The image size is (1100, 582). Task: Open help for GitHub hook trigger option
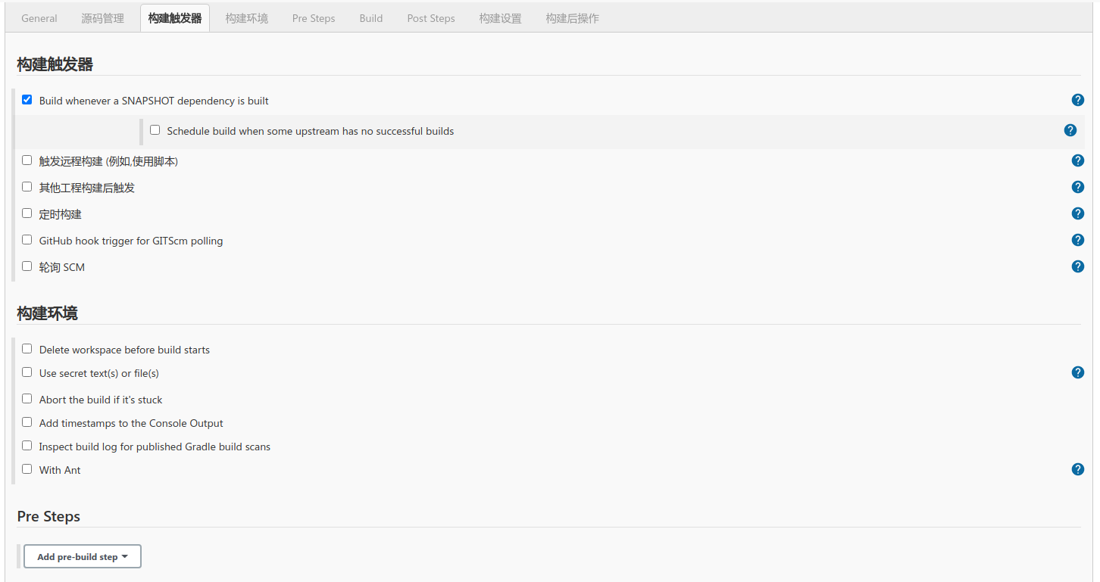[1077, 240]
